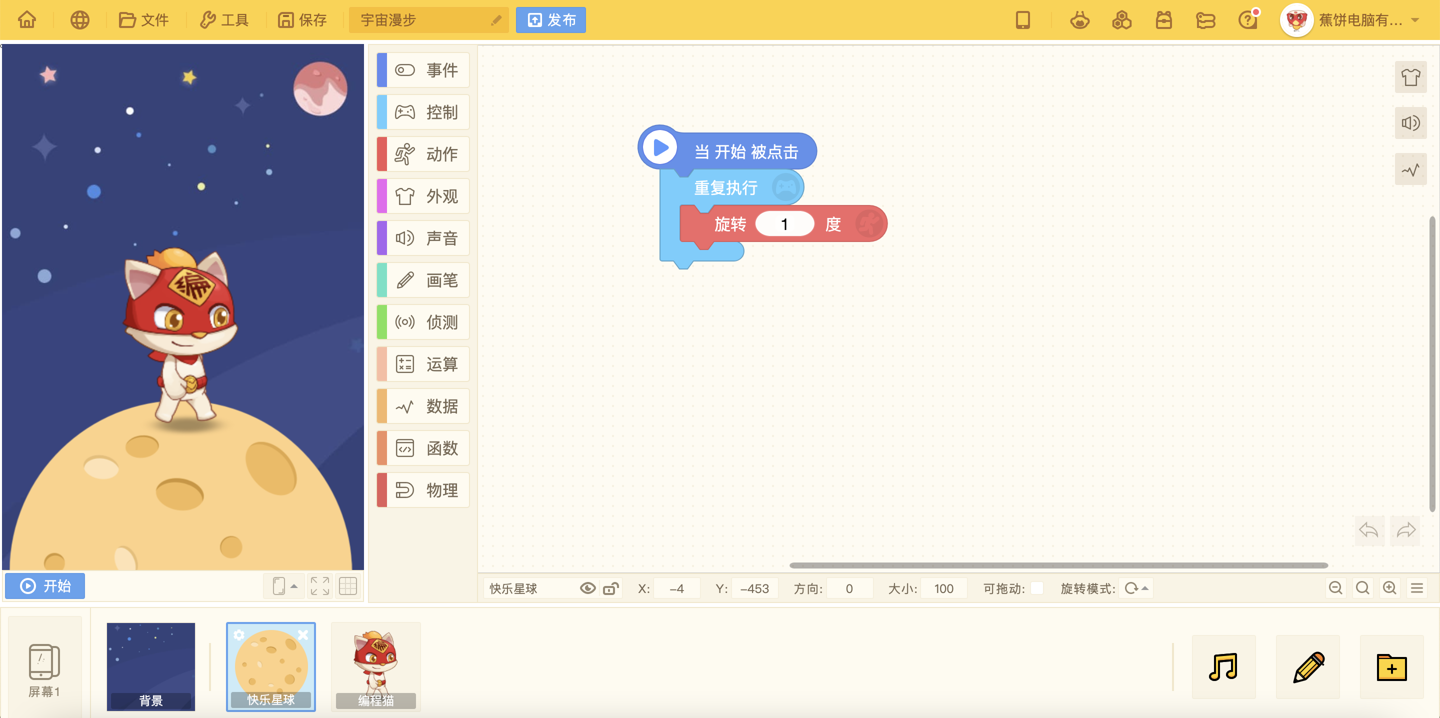The height and width of the screenshot is (718, 1440).
Task: Publish the project with 发布
Action: coord(550,20)
